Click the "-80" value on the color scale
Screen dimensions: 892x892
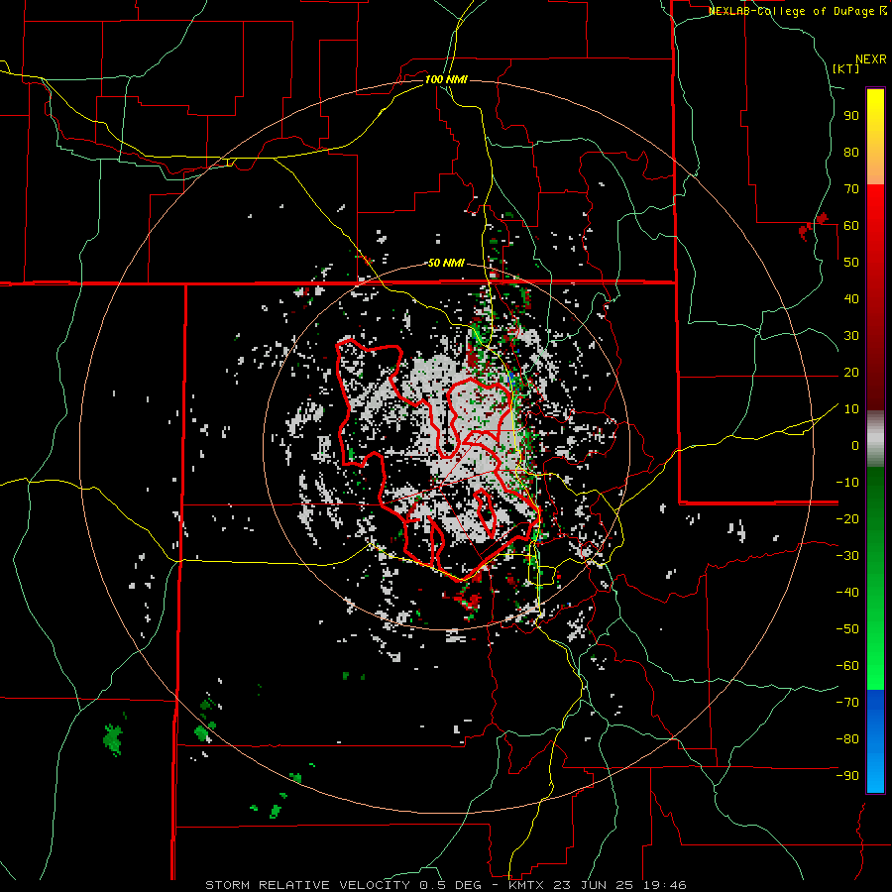pyautogui.click(x=847, y=739)
